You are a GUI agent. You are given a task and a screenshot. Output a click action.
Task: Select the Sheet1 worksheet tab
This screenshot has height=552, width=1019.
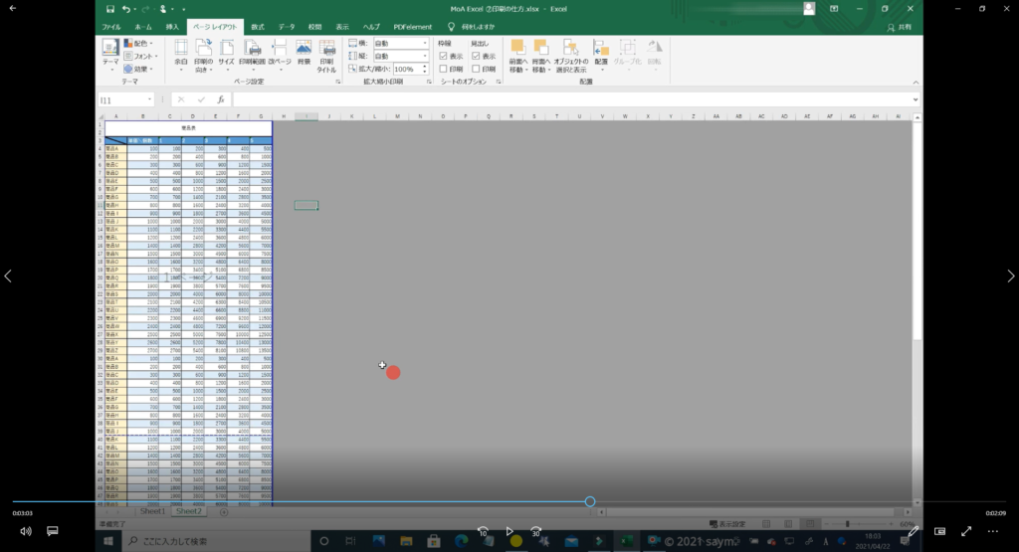point(151,511)
